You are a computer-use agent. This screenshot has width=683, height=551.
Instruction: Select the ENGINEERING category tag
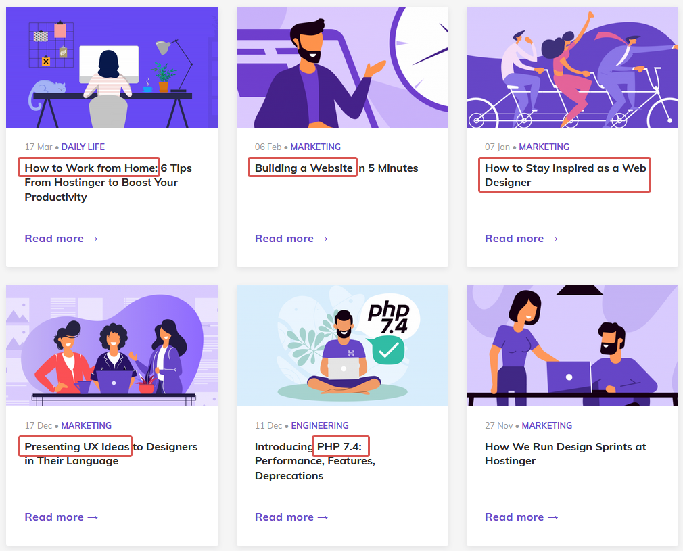click(x=320, y=425)
